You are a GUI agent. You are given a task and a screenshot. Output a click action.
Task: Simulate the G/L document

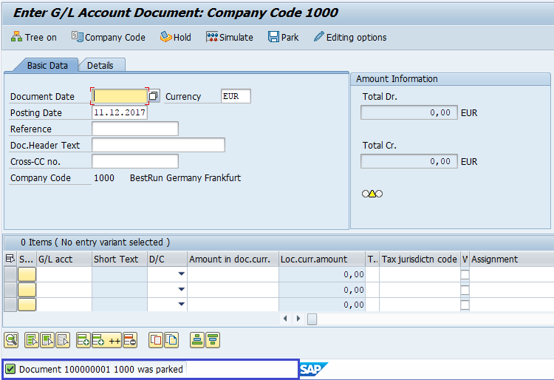229,37
